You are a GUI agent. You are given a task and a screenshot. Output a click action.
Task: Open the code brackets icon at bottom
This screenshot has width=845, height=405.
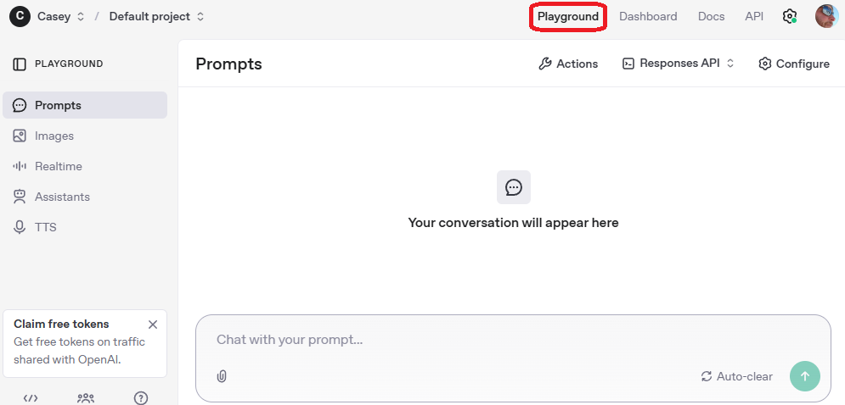coord(31,397)
